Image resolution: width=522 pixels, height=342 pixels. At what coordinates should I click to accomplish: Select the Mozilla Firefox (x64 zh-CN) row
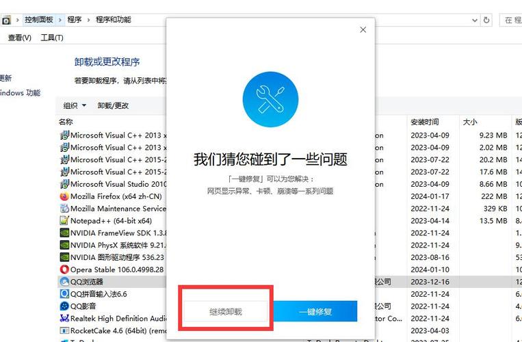tap(116, 196)
